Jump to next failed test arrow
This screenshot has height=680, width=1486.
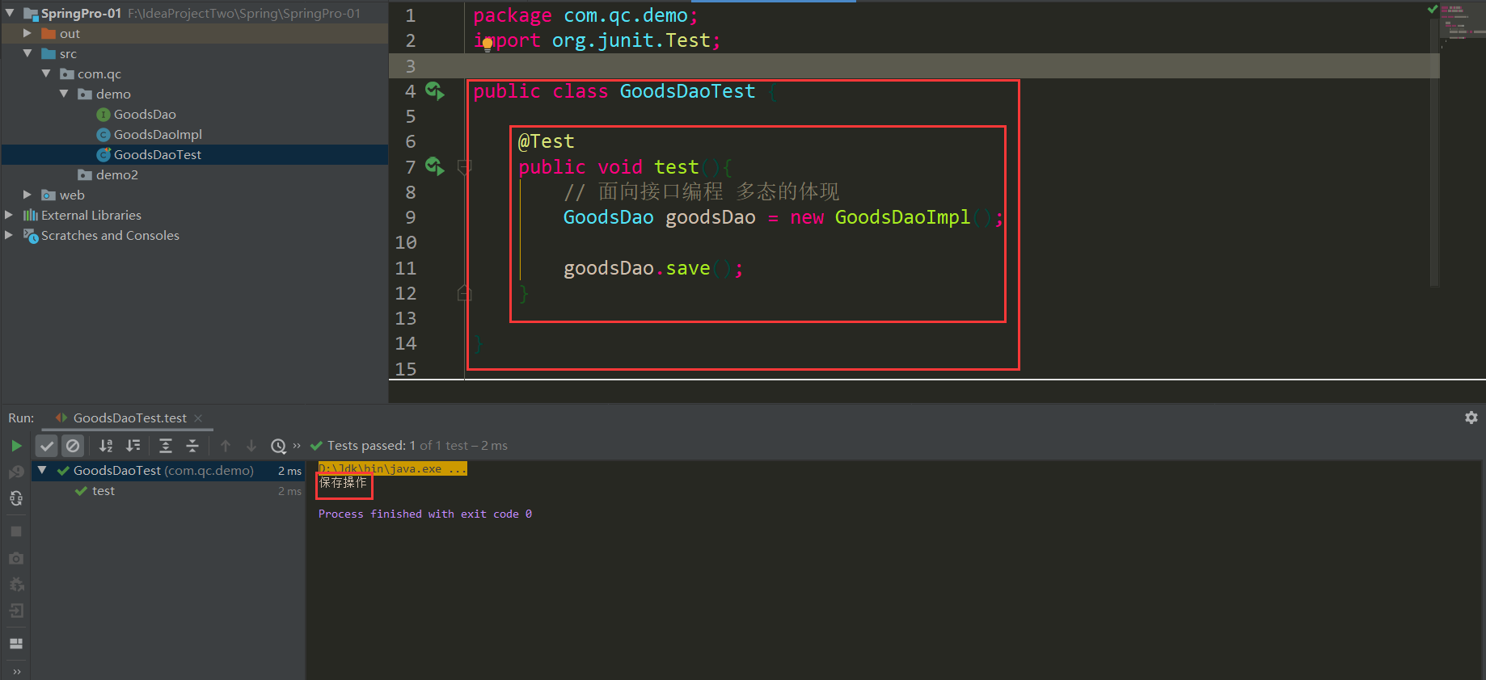tap(251, 446)
